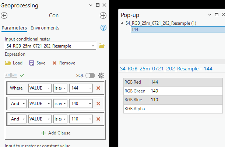Switch to the Parameters tab
Screen dimensions: 225x147
(x=14, y=28)
